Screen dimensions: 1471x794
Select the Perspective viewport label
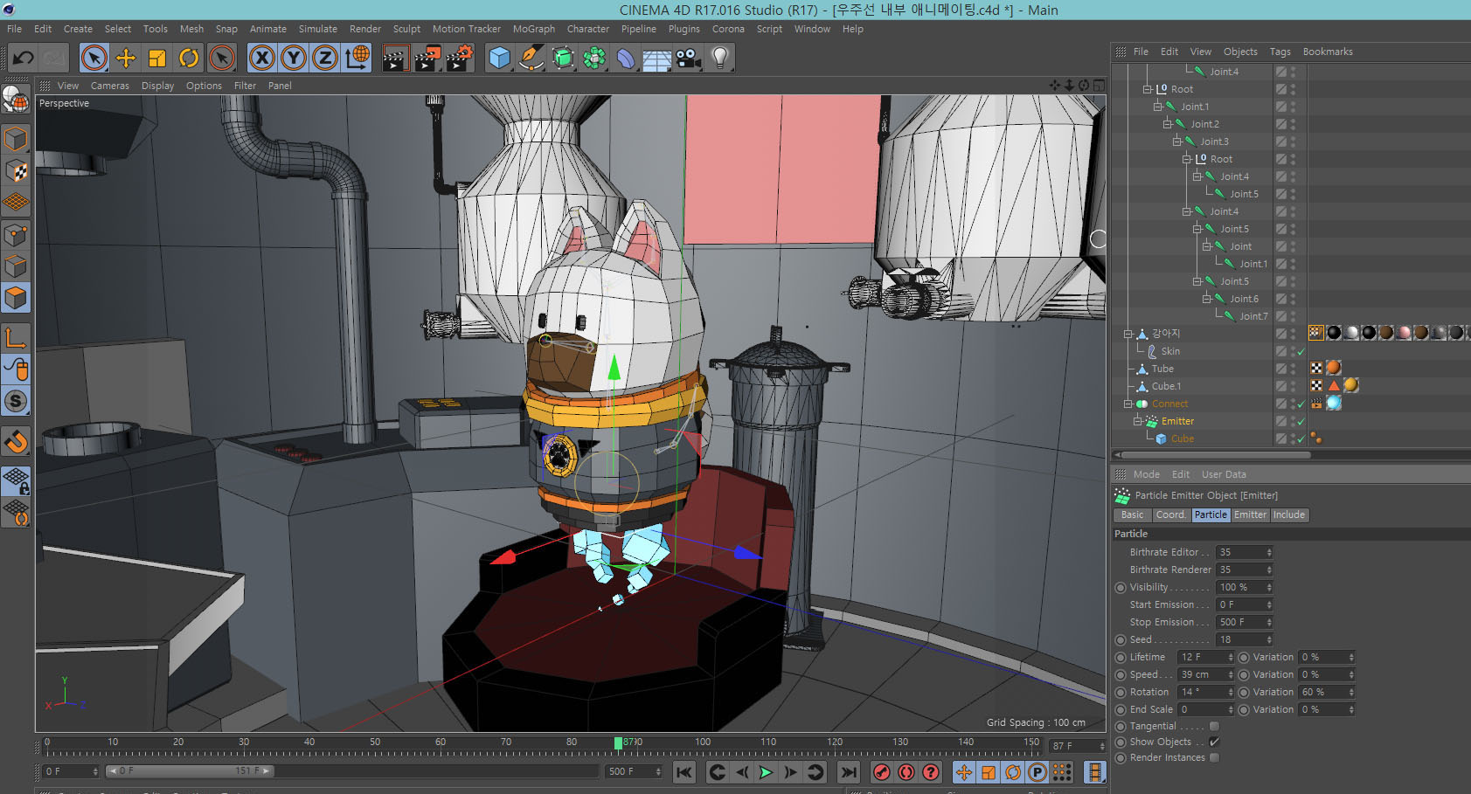pos(64,103)
